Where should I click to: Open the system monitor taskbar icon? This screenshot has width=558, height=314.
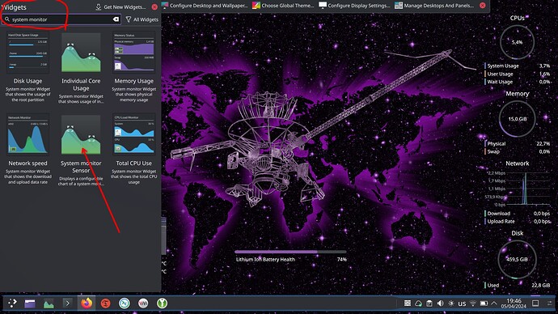[49, 303]
